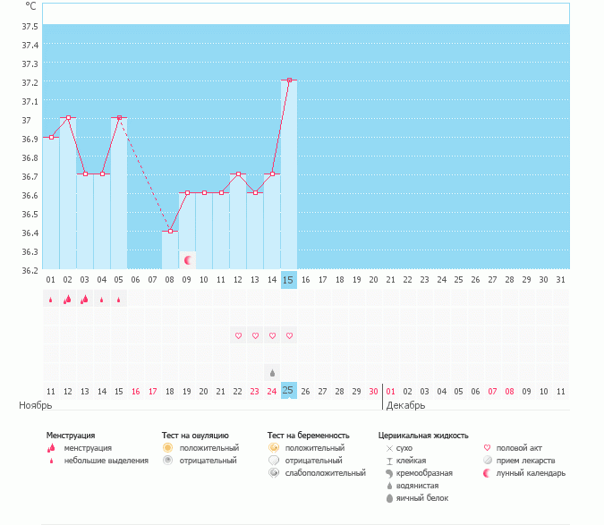Click the 37 data point on day 05
604x525 pixels.
[119, 117]
